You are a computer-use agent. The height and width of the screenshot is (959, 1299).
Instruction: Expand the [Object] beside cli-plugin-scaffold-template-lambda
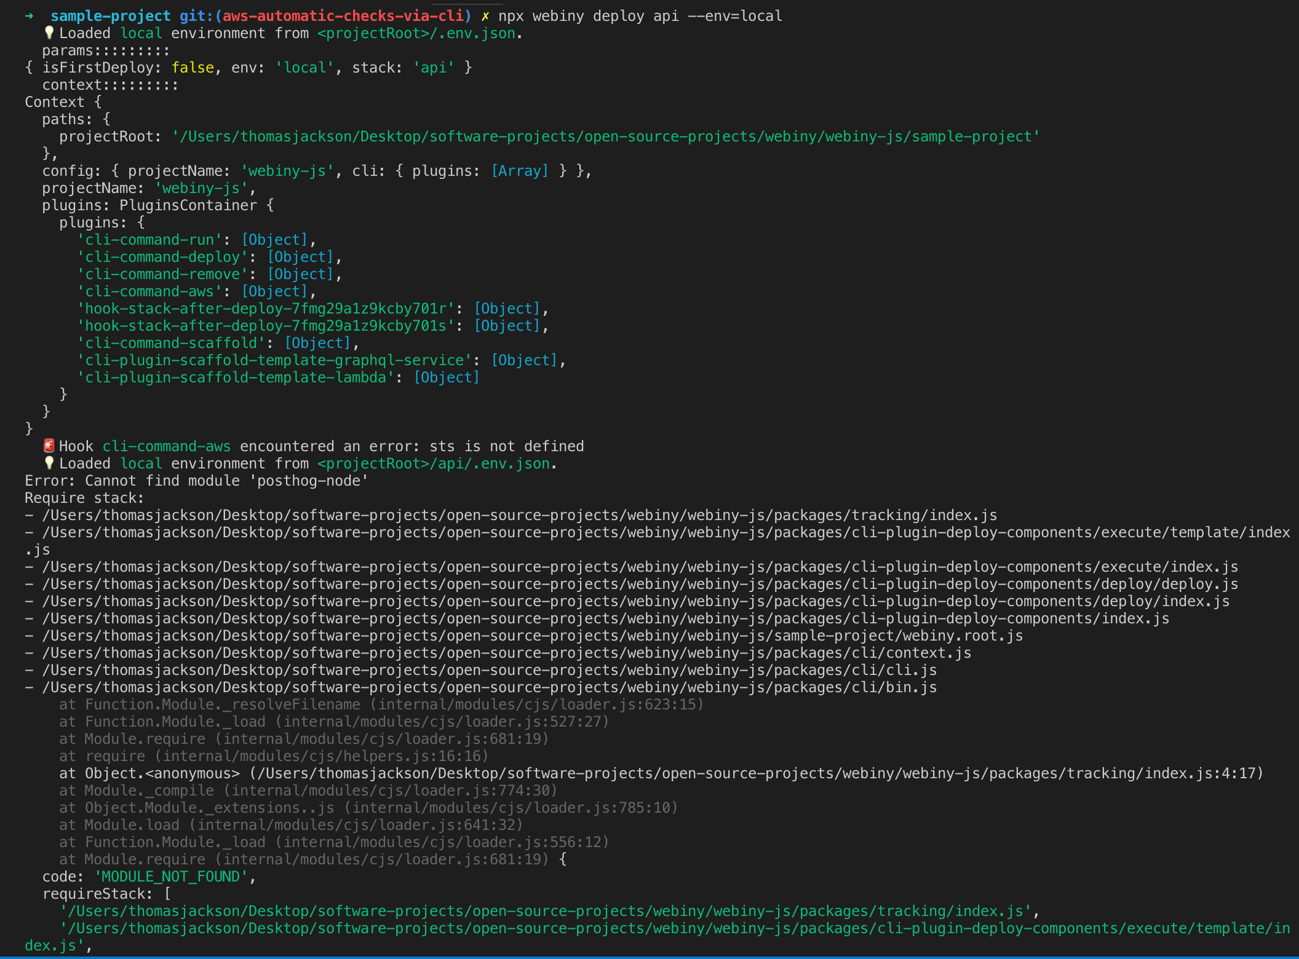click(x=446, y=377)
